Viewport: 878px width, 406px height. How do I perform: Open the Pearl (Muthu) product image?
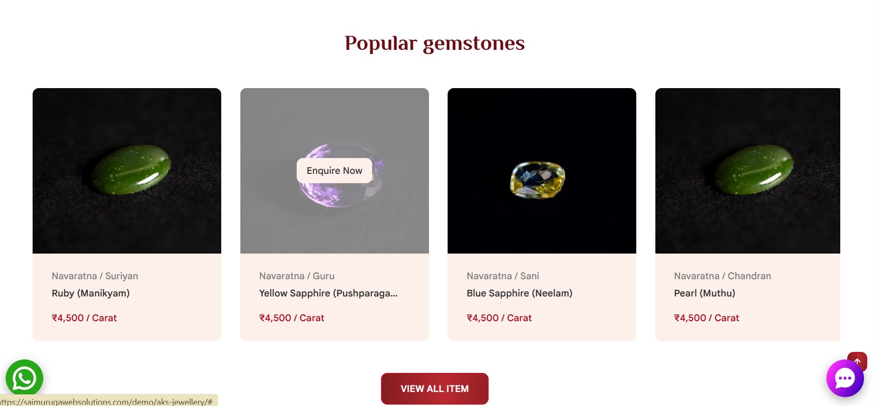(747, 171)
